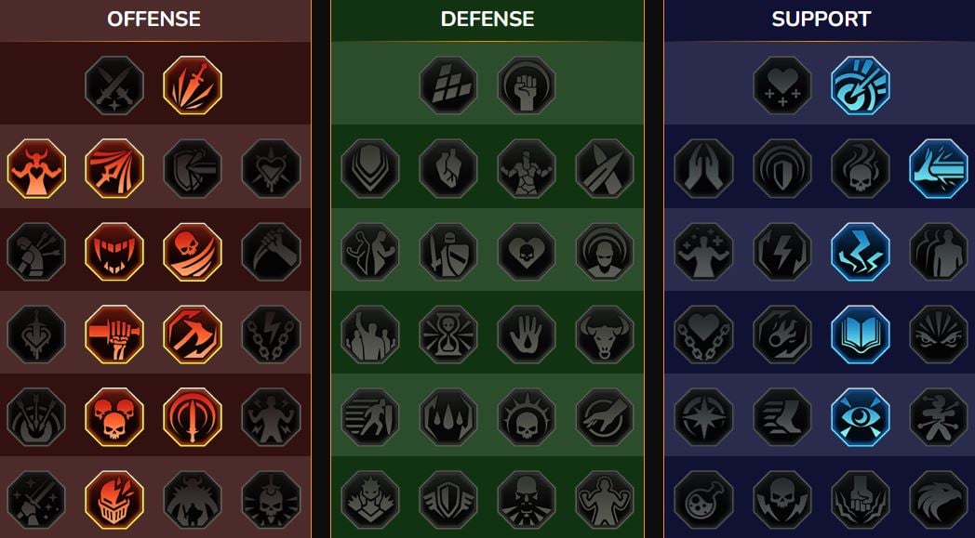Choose the three skulls mastery icon
The image size is (975, 538).
coord(114,417)
